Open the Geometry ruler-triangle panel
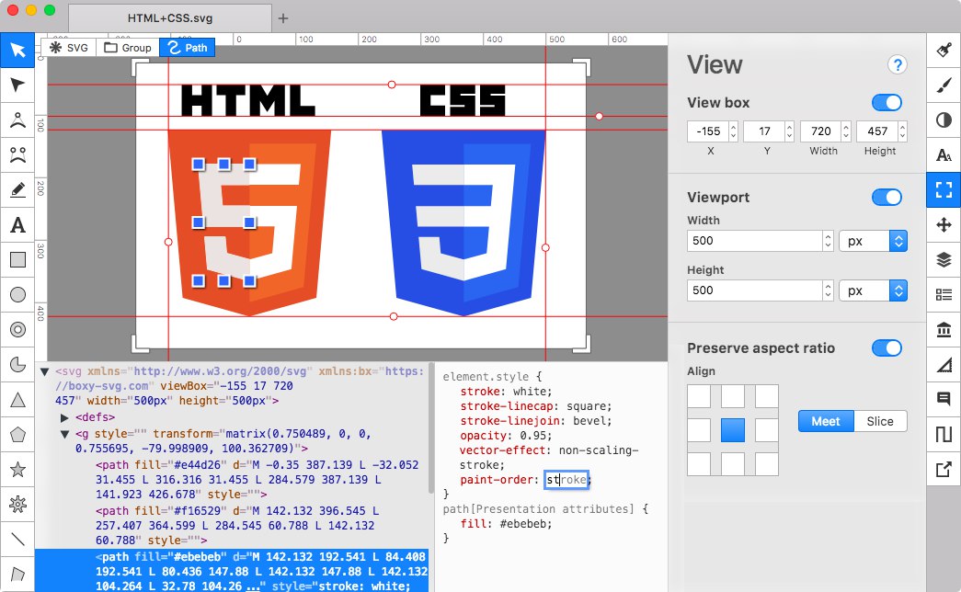This screenshot has width=961, height=592. coord(944,365)
